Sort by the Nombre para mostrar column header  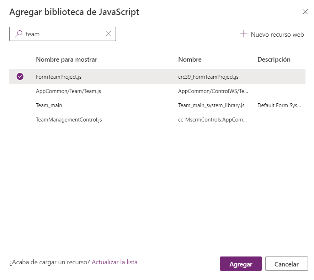66,59
